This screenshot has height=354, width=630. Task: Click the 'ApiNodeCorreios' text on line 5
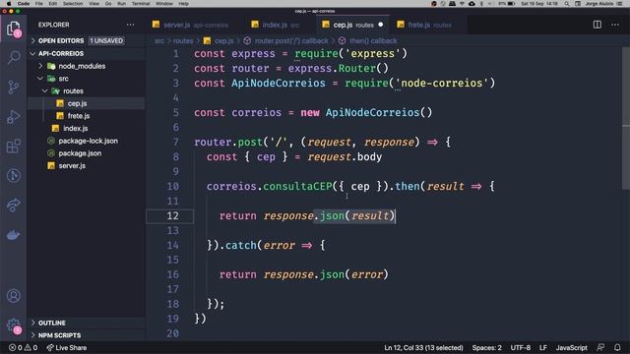point(372,112)
